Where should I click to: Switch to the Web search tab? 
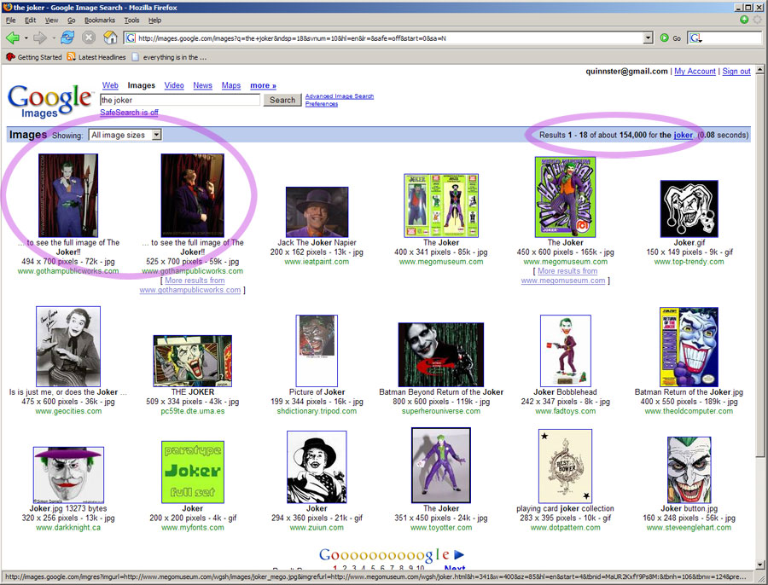click(x=110, y=85)
